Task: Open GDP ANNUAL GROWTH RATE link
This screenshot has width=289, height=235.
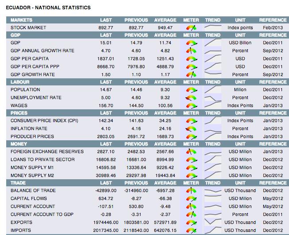Action: (x=43, y=50)
